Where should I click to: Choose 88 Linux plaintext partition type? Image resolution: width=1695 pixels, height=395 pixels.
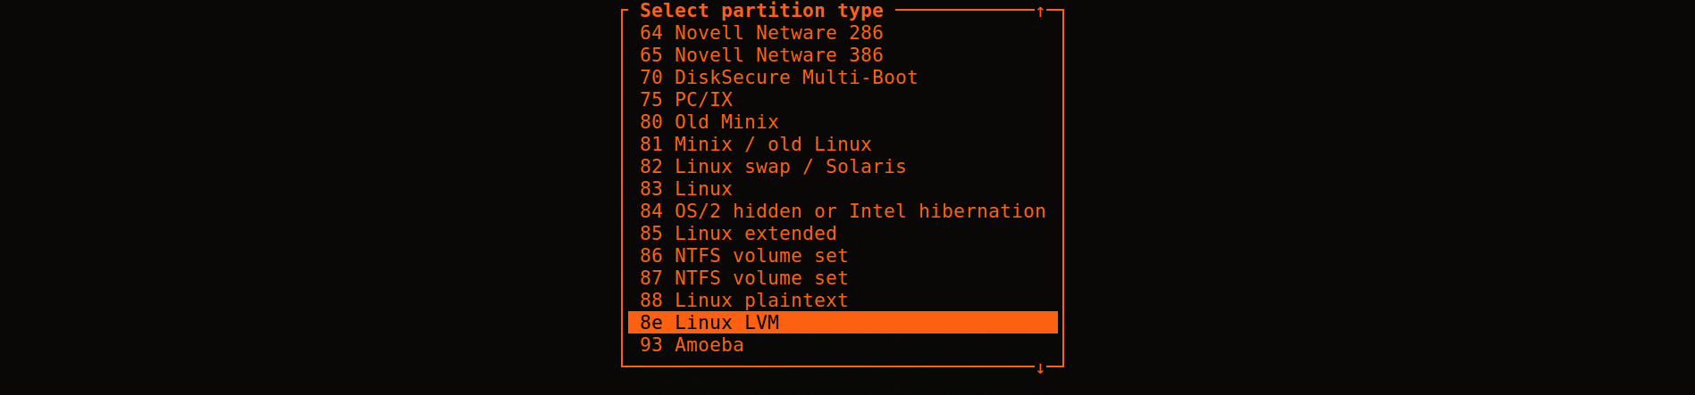coord(843,300)
